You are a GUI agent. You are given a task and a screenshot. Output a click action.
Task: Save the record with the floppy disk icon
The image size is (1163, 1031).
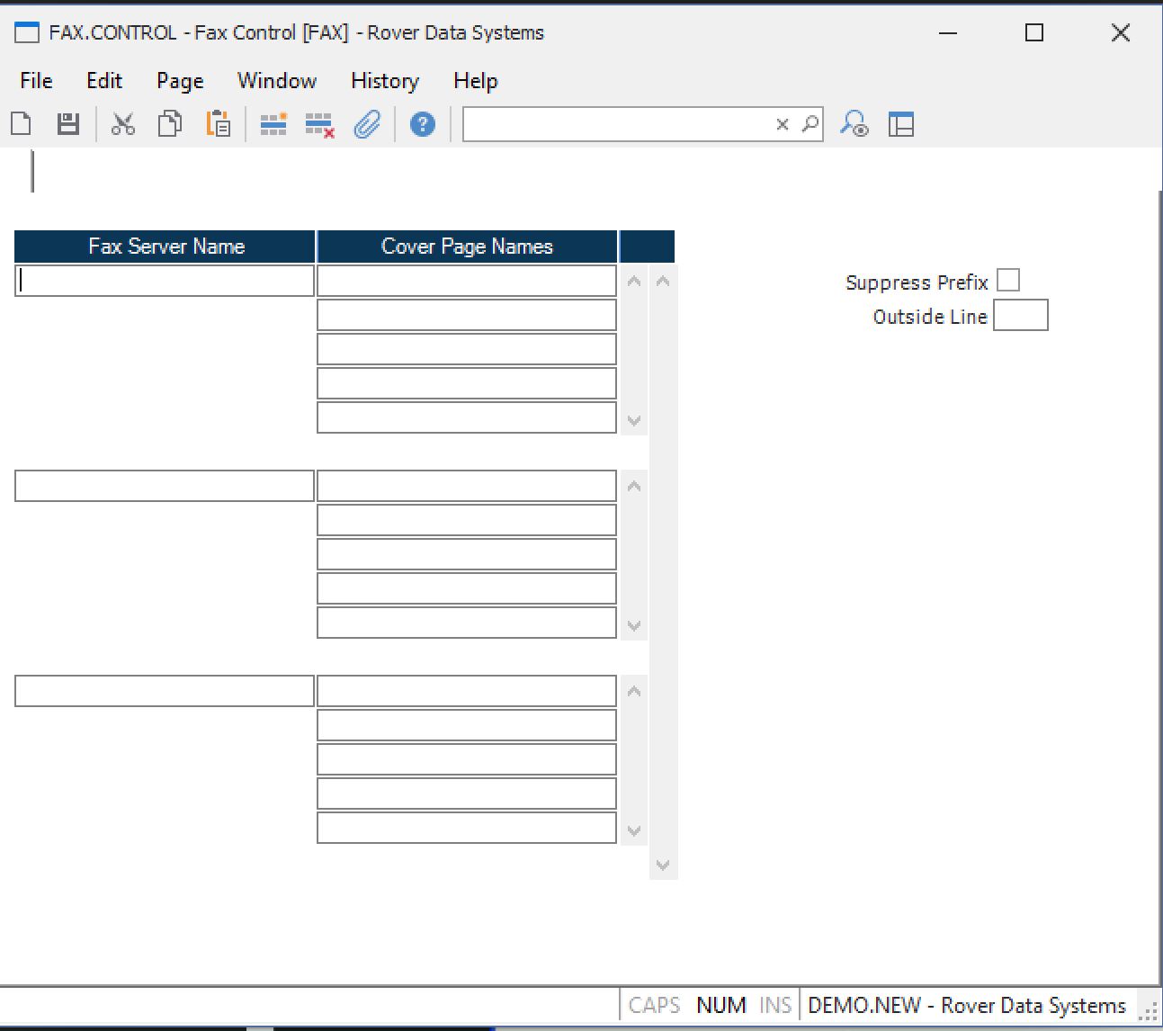pos(68,124)
